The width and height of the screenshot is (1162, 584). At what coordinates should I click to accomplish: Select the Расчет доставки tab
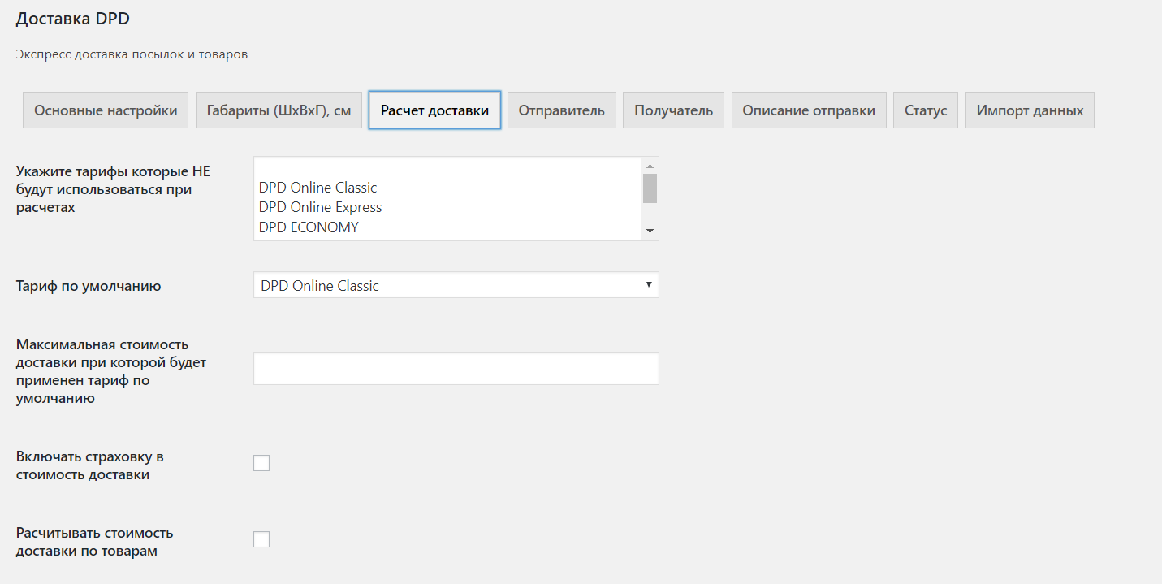point(434,110)
